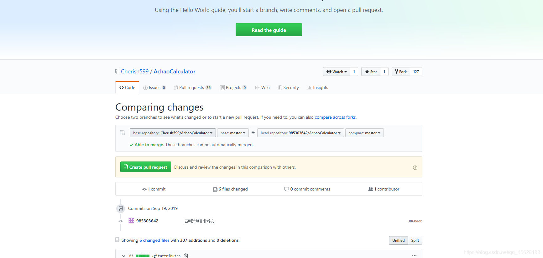Click the Comparing changes heading

click(159, 107)
